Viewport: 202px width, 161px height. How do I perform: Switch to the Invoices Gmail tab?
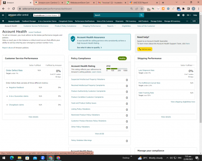pyautogui.click(x=112, y=2)
